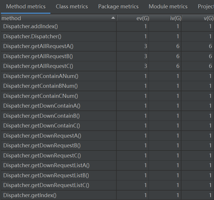Select the Dispatcher.Dispatcher() constructor row
Viewport: 214px width, 200px height.
click(x=32, y=36)
